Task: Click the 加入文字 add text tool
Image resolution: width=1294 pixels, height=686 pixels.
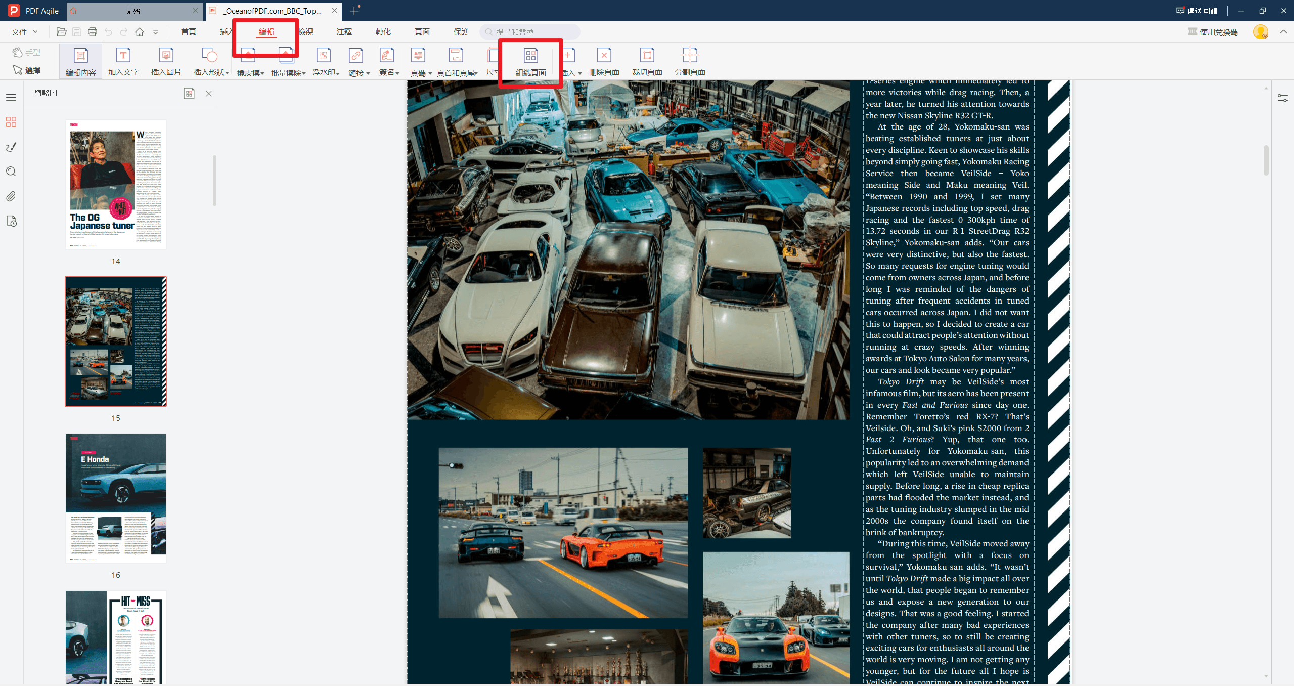Action: click(123, 61)
